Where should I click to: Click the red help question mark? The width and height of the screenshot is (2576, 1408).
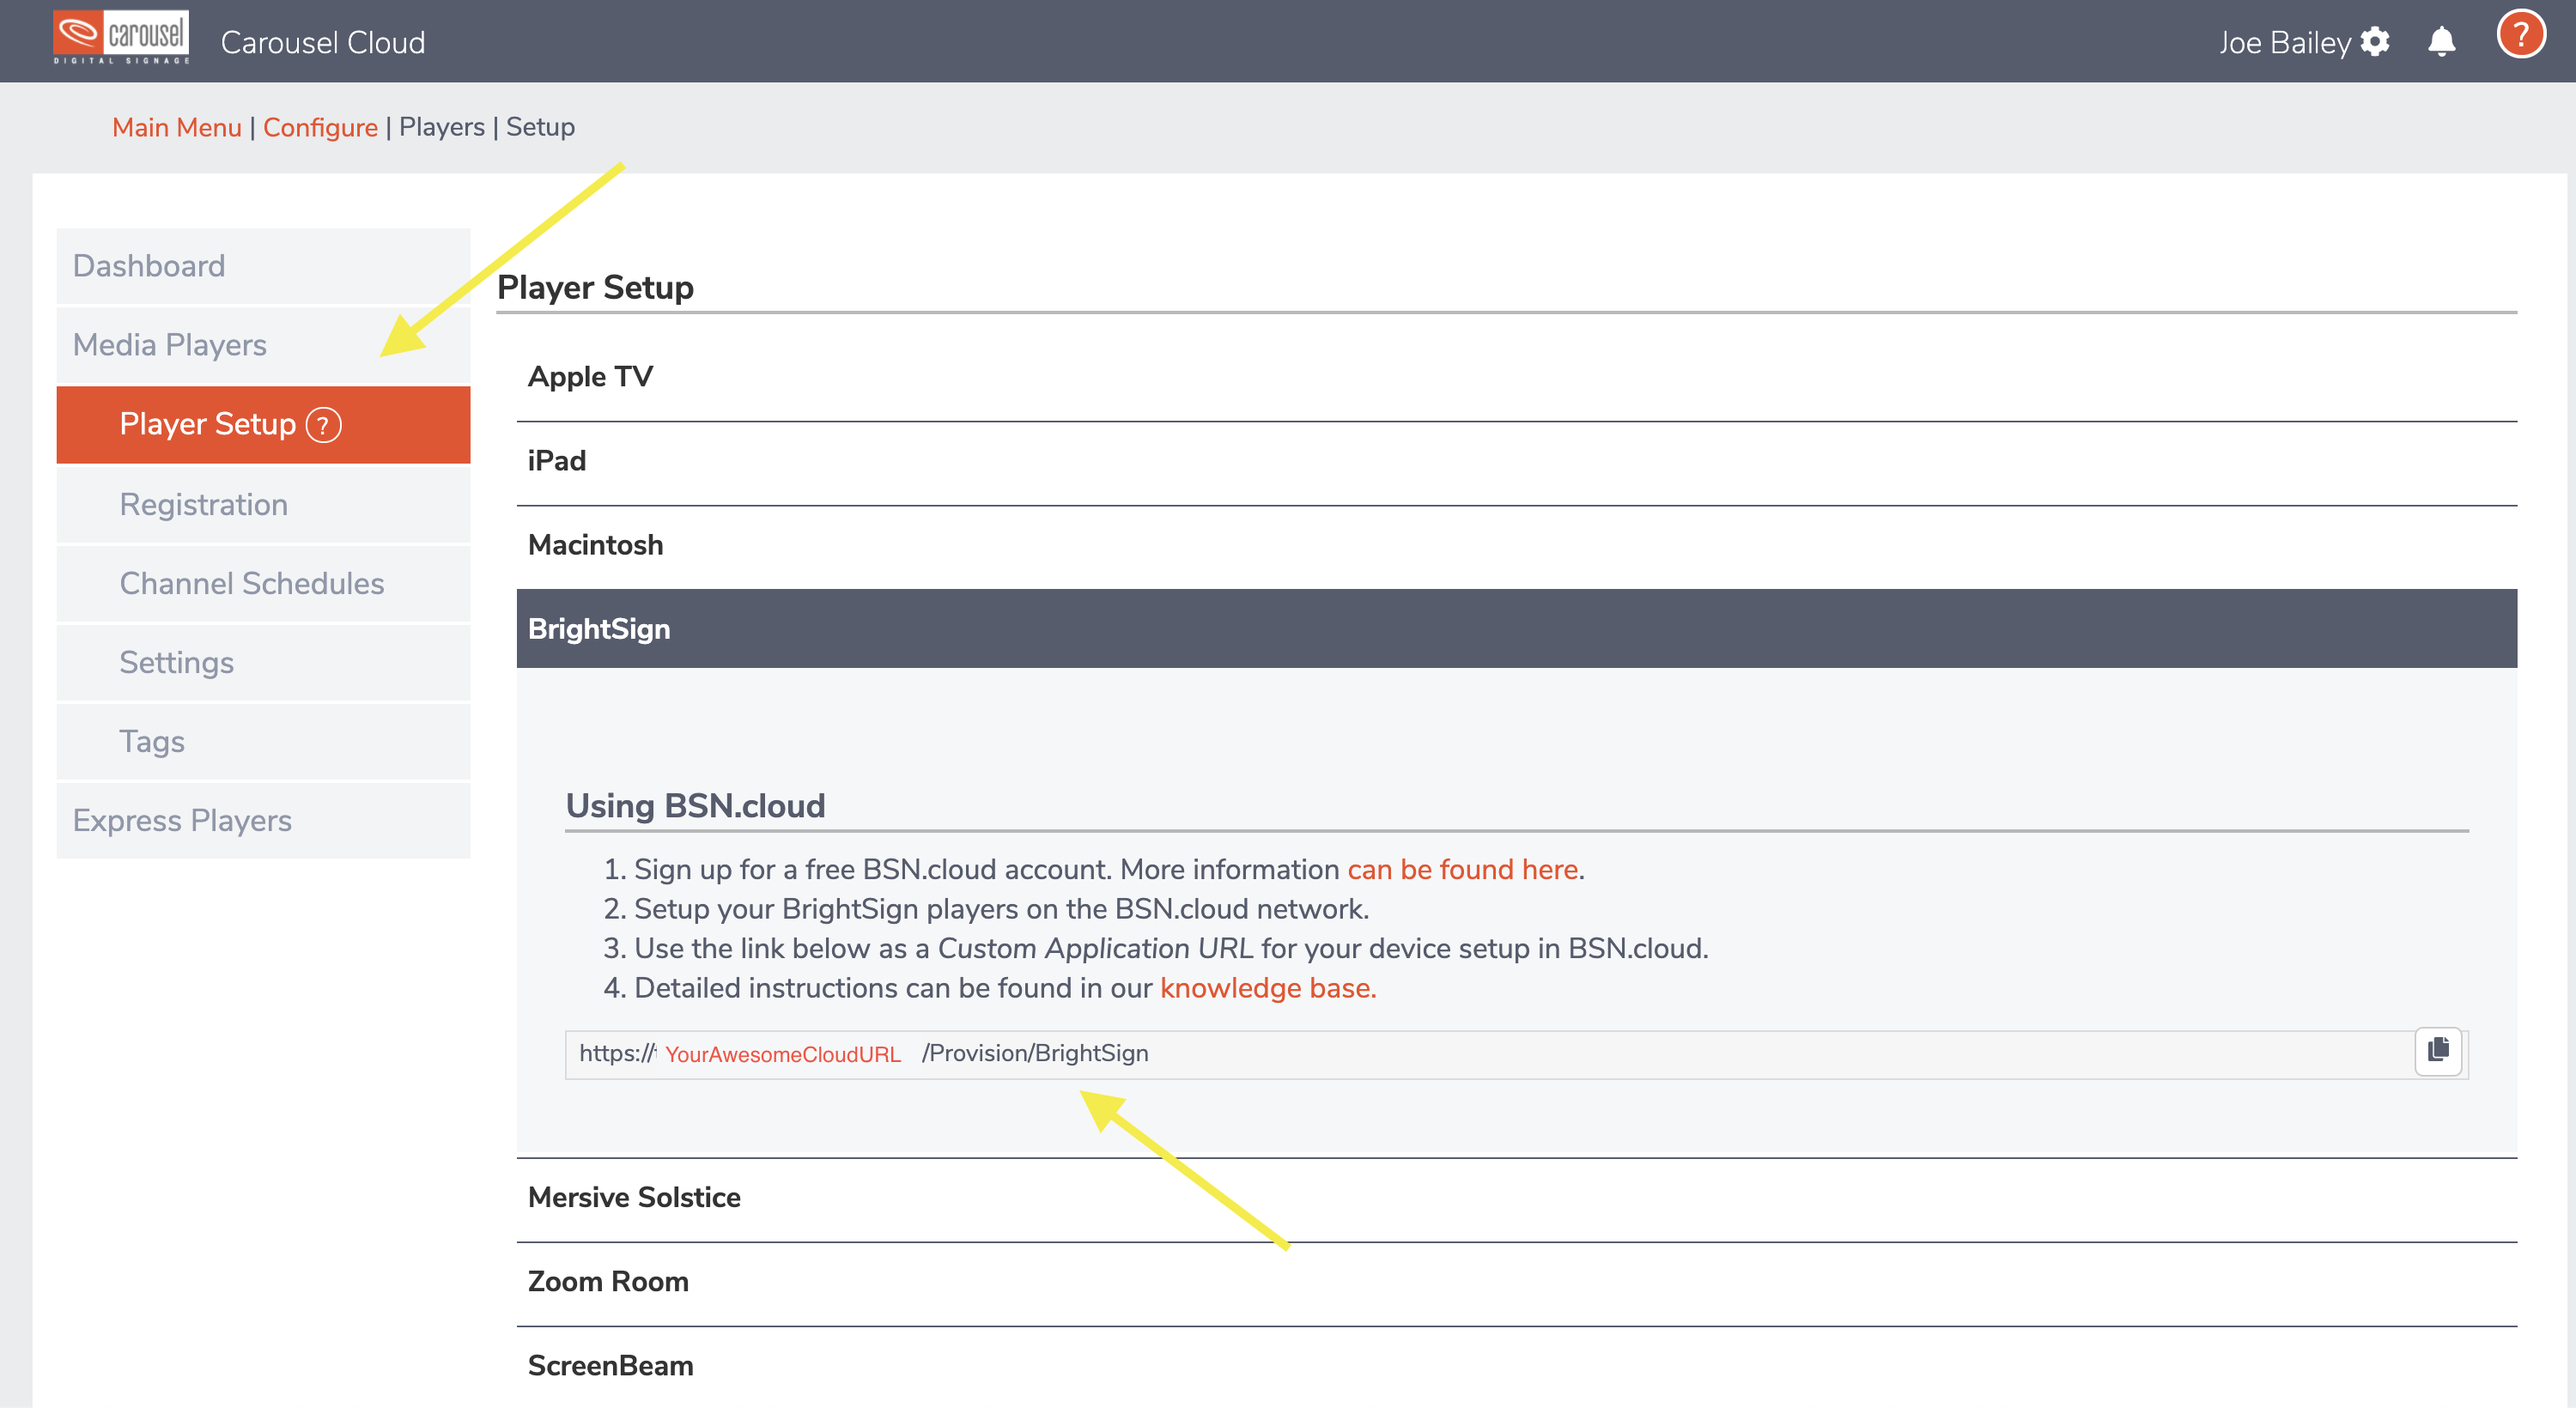[2520, 36]
